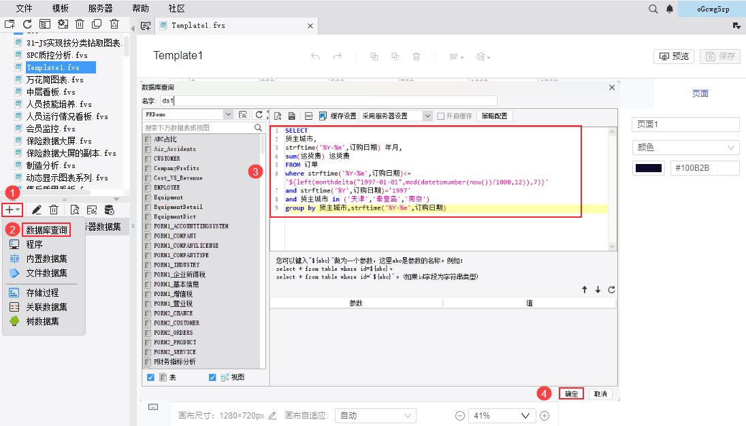746x426 pixels.
Task: Choose 文件数据集 from the add menu
Action: click(46, 273)
